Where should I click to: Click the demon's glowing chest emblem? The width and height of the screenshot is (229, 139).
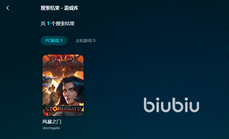click(63, 74)
